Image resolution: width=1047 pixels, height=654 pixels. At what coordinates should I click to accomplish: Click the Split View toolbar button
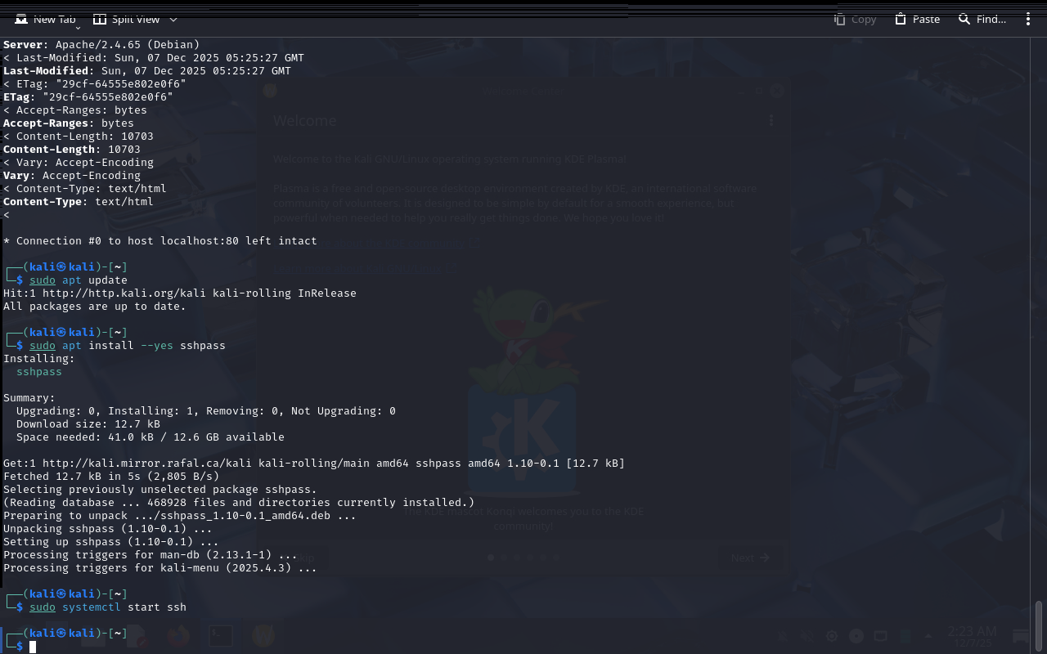pos(127,19)
